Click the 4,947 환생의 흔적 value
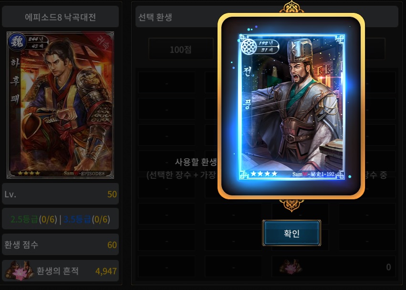Image resolution: width=406 pixels, height=290 pixels. point(106,271)
